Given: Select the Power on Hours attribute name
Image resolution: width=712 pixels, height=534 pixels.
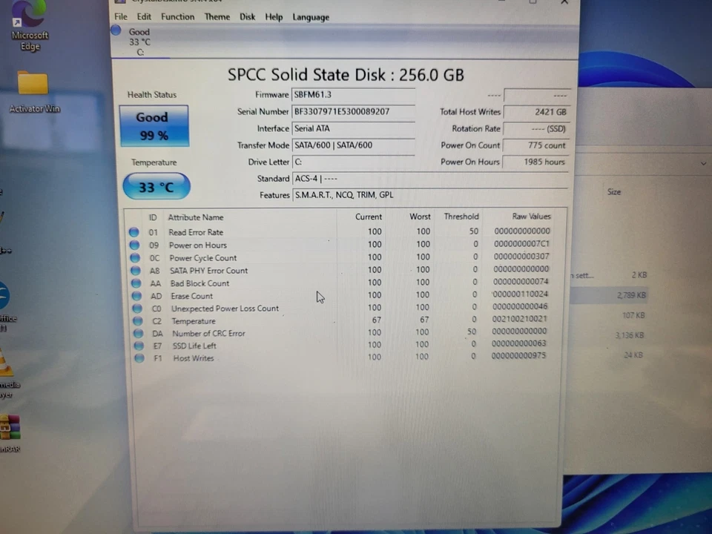Looking at the screenshot, I should (x=198, y=245).
